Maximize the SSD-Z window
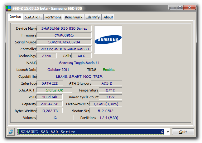 coord(180,7)
